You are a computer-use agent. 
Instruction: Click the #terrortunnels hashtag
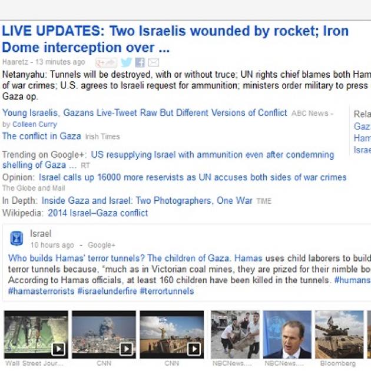pos(167,291)
